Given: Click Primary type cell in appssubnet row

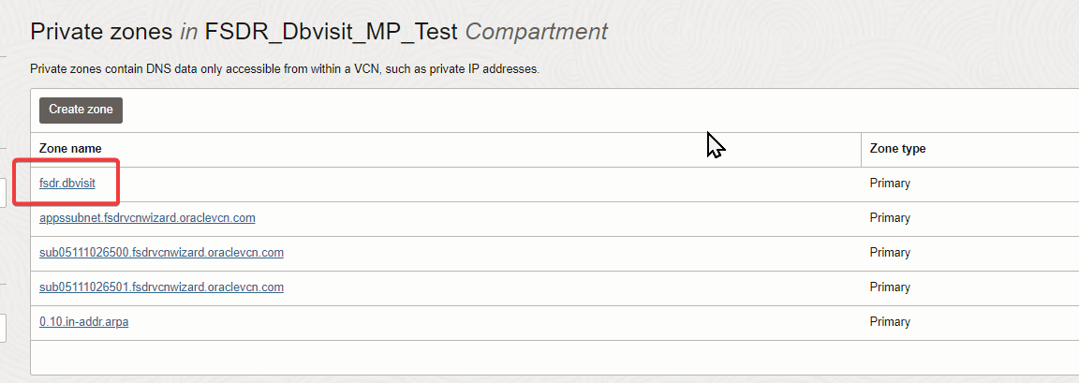Looking at the screenshot, I should 890,218.
